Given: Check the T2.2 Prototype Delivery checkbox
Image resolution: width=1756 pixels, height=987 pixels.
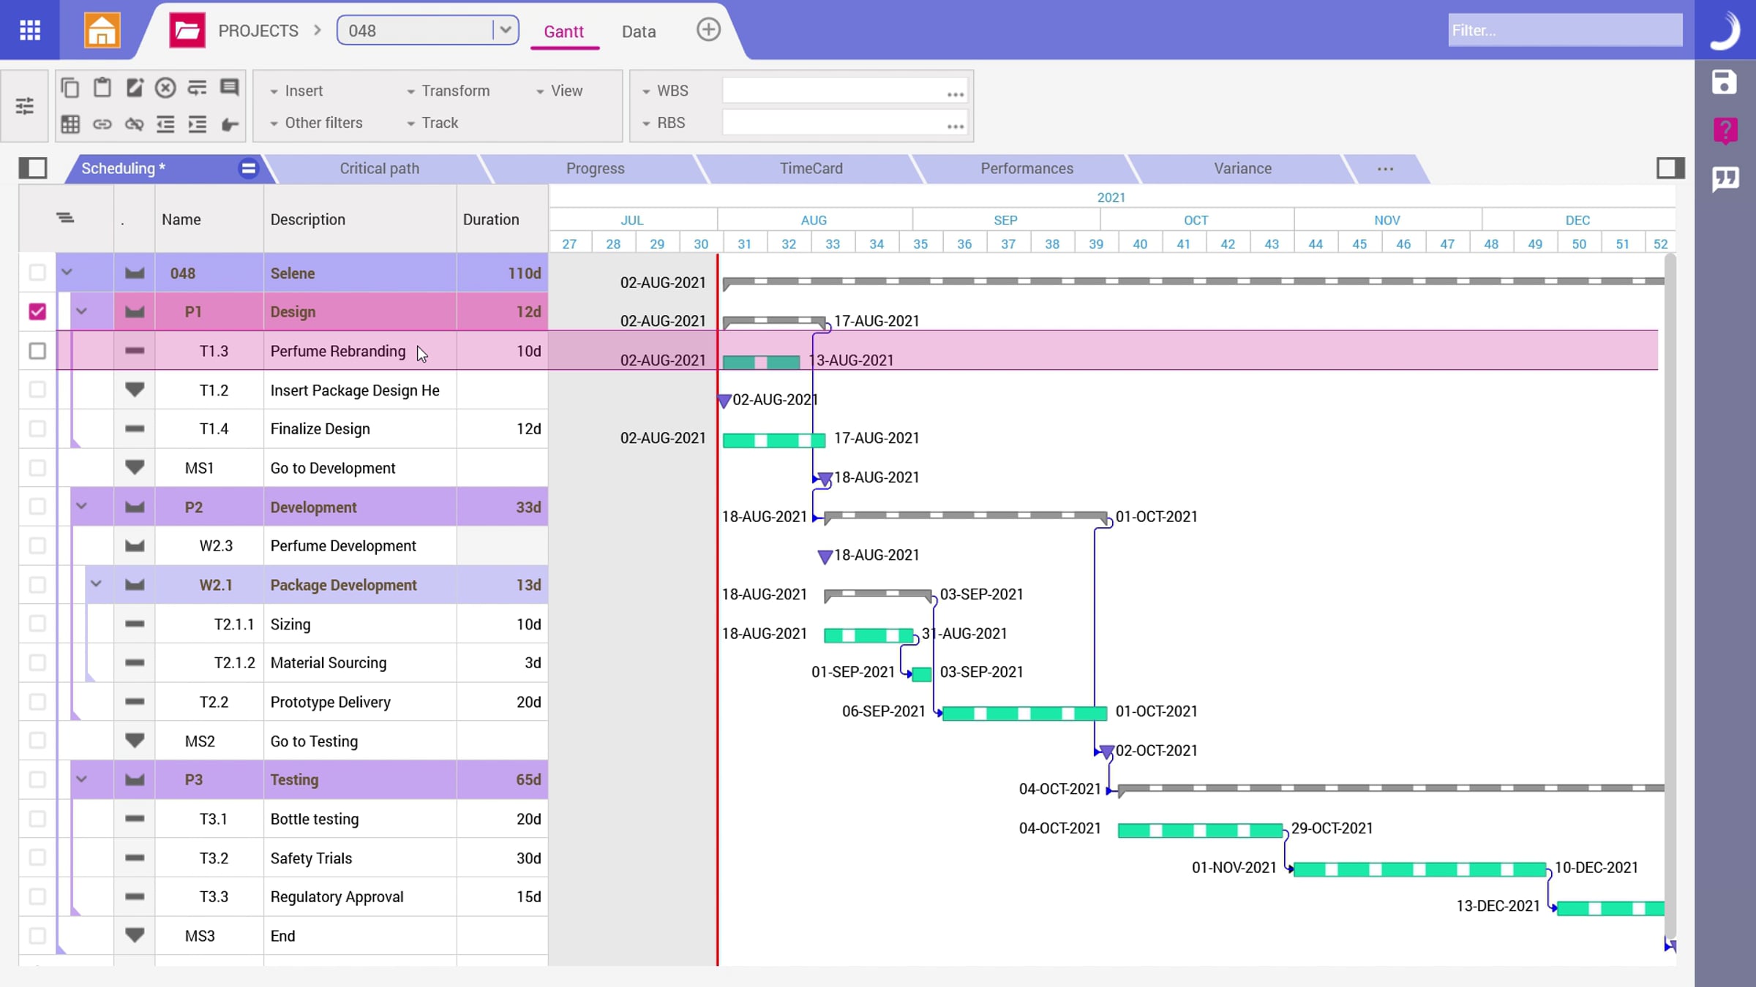Looking at the screenshot, I should (37, 702).
